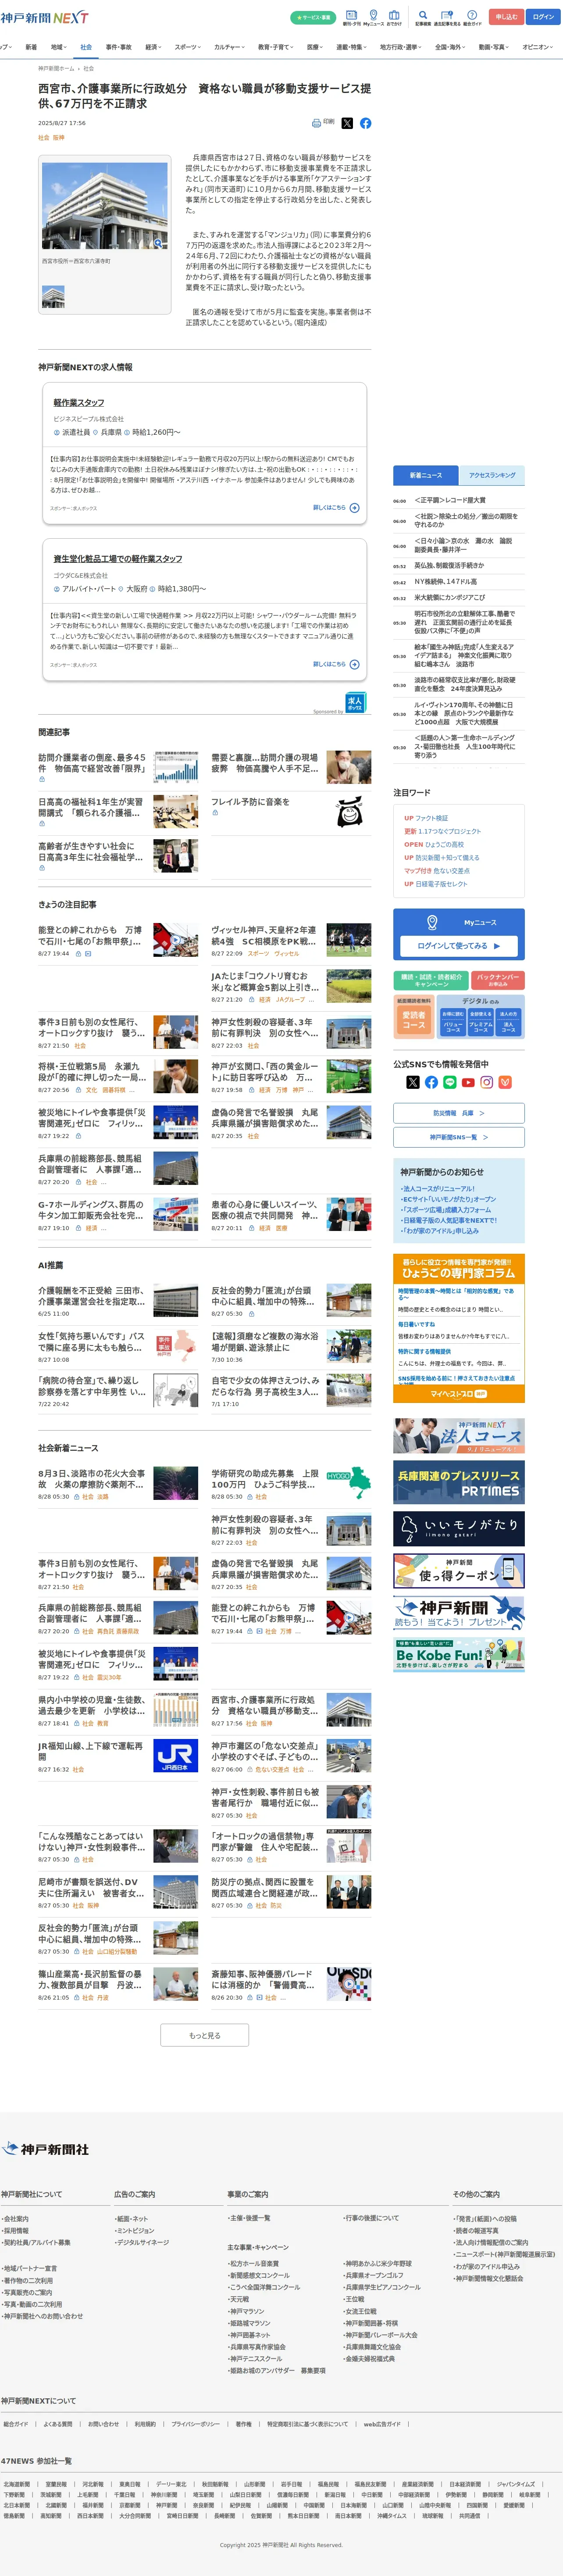Open official X account under 公式SNS
563x2576 pixels.
pos(413,1082)
